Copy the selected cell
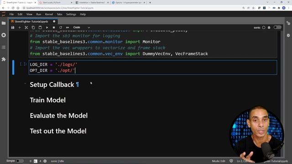 tap(33, 27)
